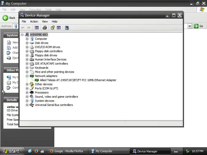Select the IDE ATA/ATAPI controllers icon

tap(32, 64)
